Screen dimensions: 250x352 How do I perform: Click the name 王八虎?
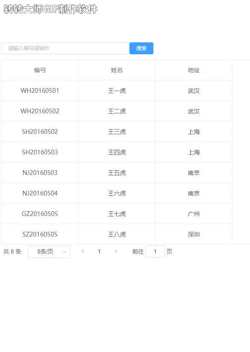117,234
